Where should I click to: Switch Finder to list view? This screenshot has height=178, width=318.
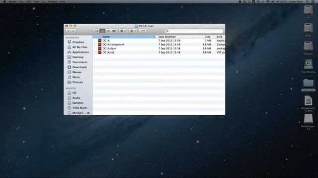(102, 31)
